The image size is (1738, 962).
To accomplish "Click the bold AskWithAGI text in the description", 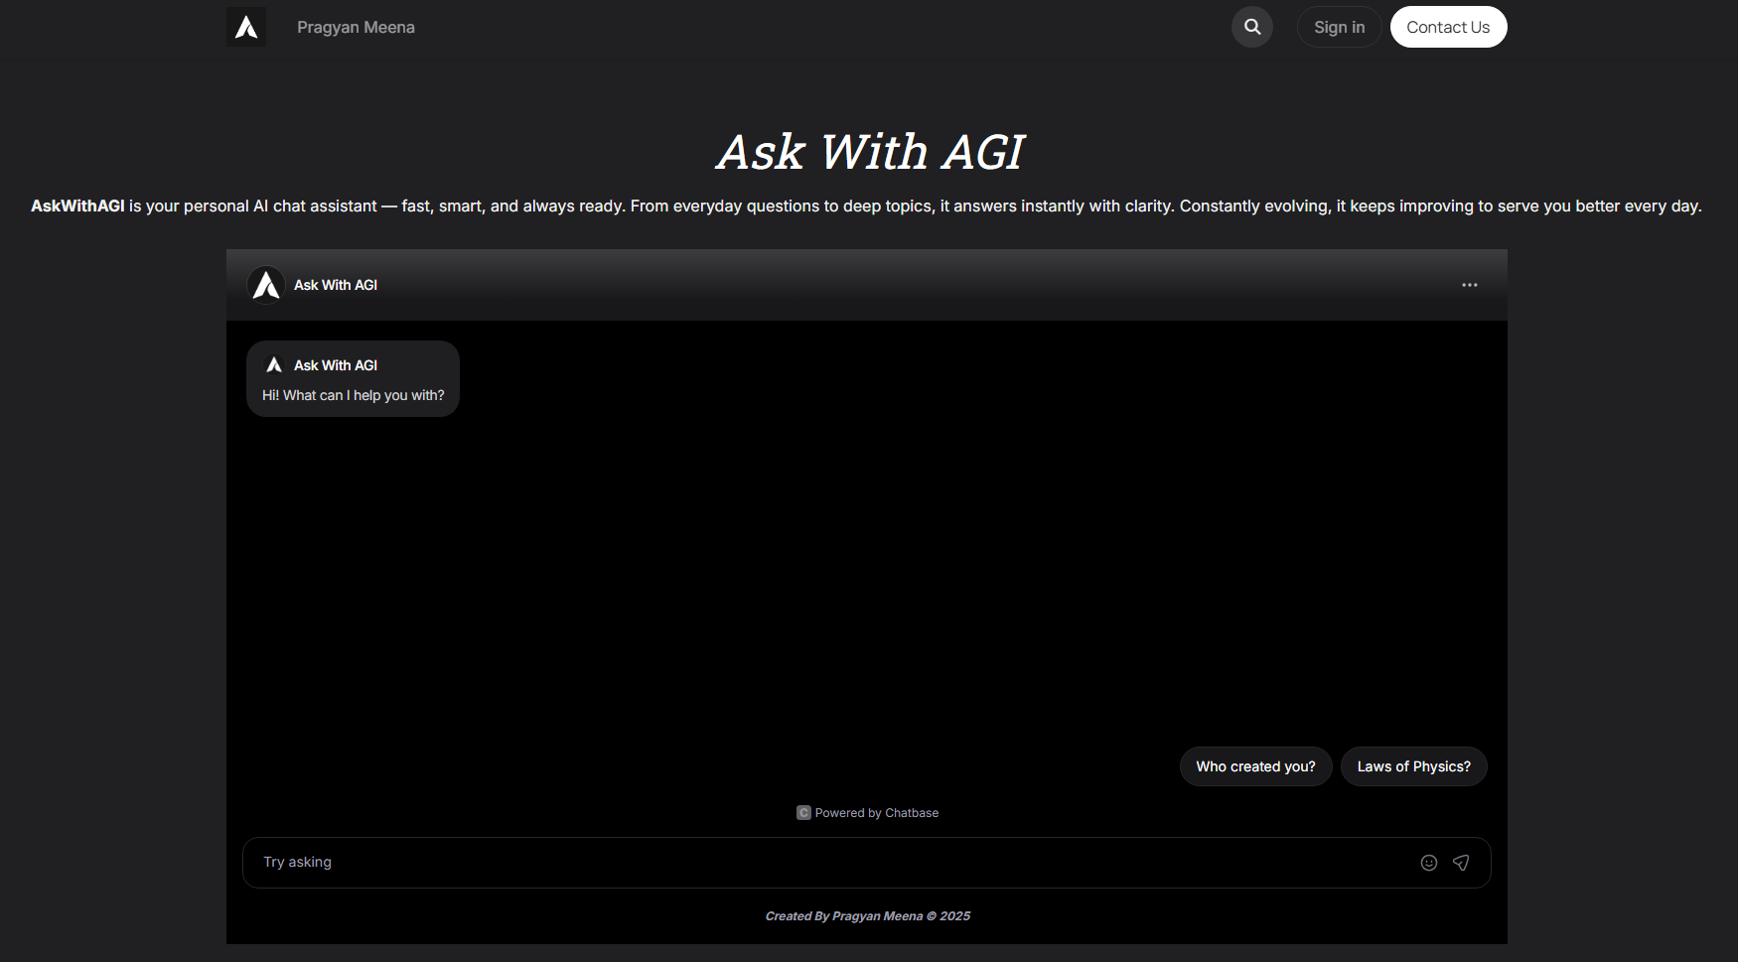I will pos(77,206).
